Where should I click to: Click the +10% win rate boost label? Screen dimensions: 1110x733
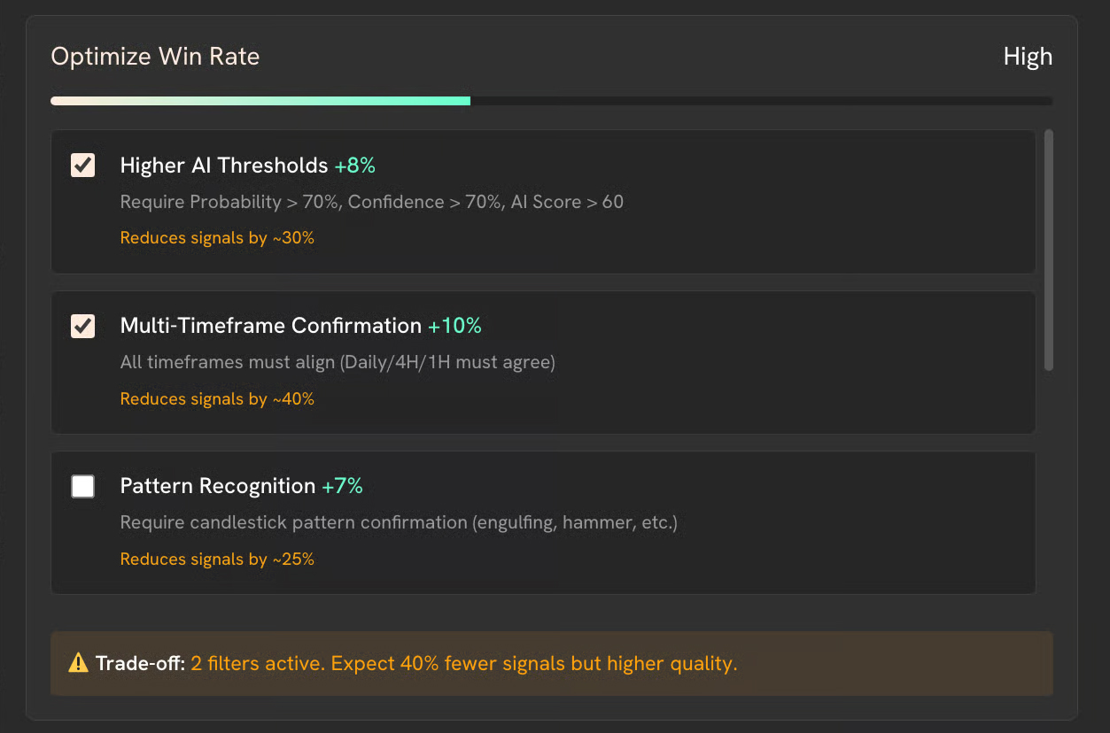pyautogui.click(x=455, y=326)
